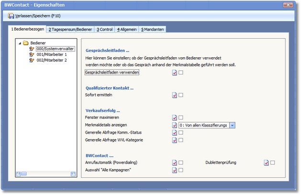Image resolution: width=301 pixels, height=195 pixels.
Task: Click the checkmark icon beside Generelle Abfrage WVL-Kategorie
Action: [174, 140]
